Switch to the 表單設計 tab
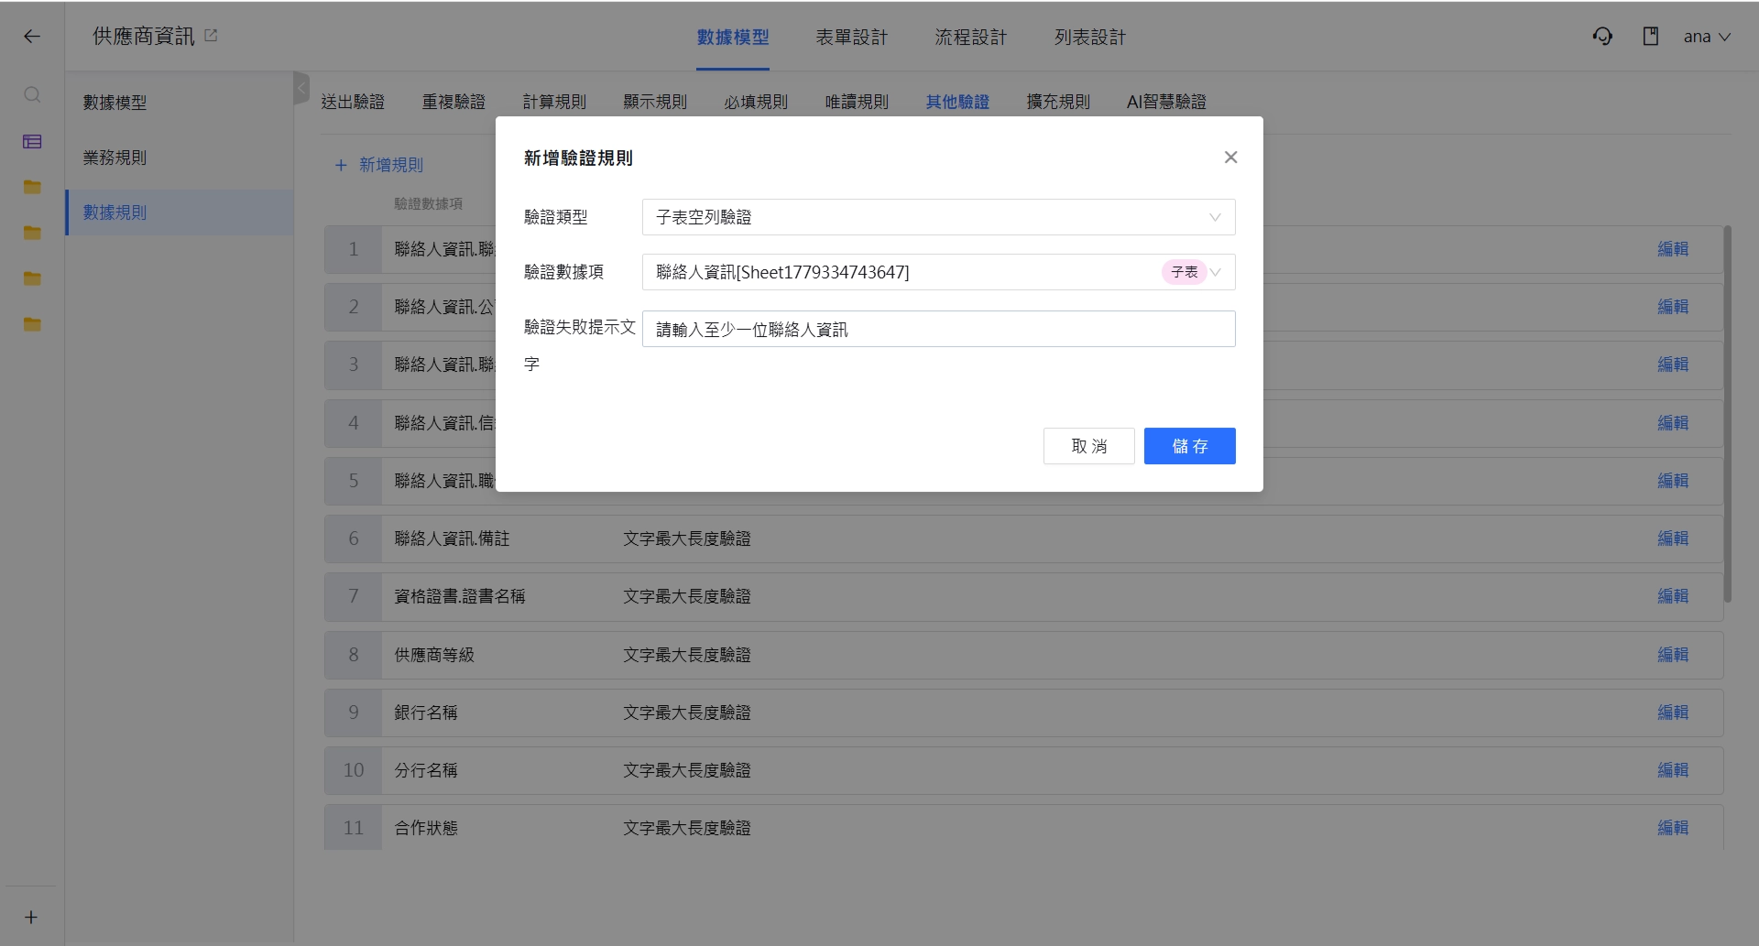 pos(852,38)
